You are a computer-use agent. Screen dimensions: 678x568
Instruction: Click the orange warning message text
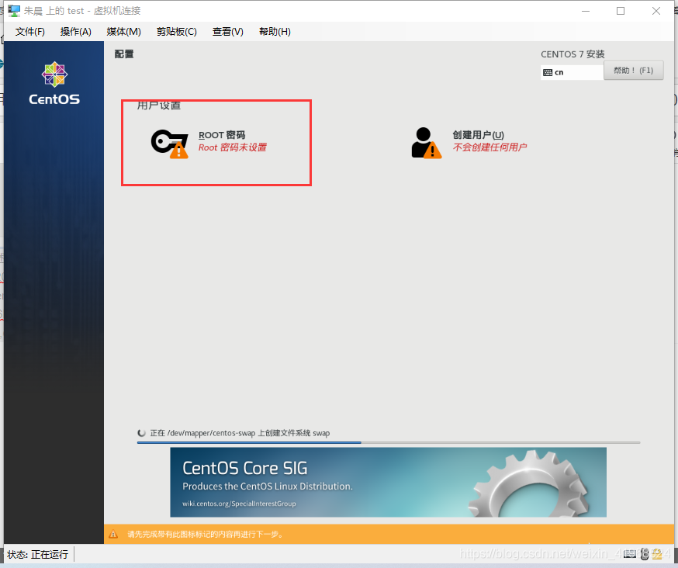click(206, 535)
